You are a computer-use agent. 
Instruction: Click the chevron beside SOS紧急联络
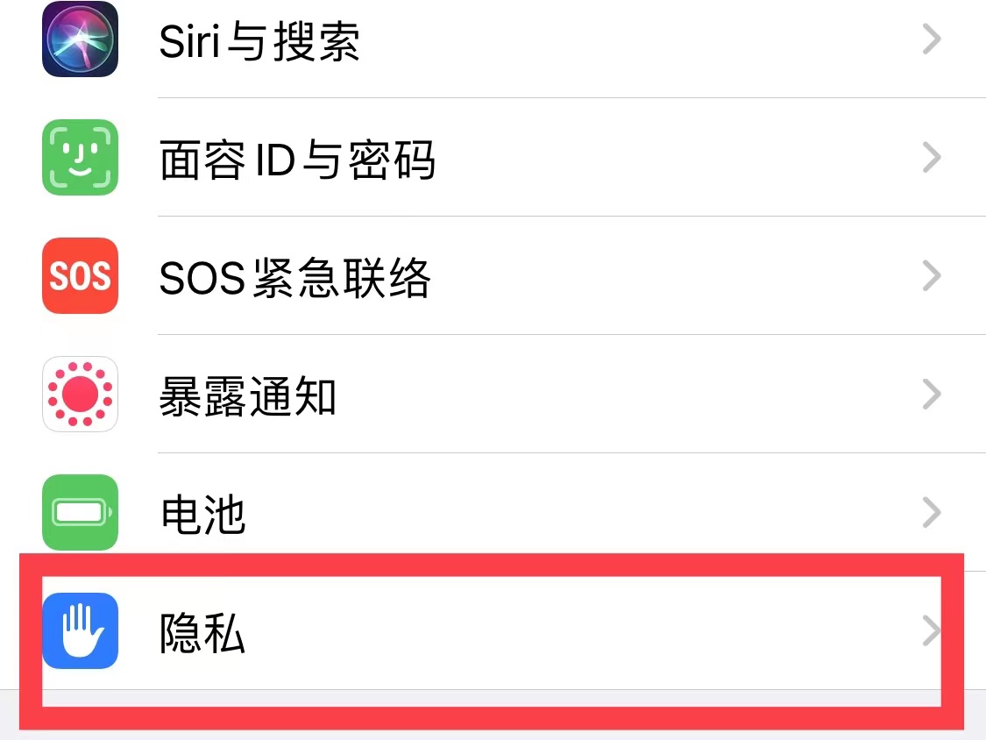pos(932,275)
